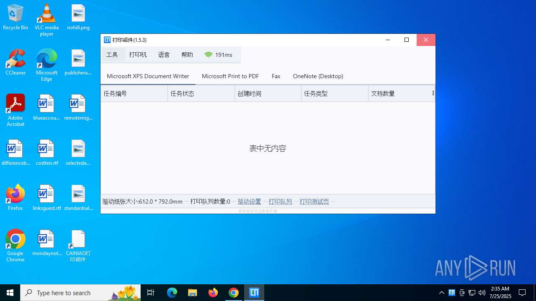Viewport: 536px width, 301px height.
Task: Select the differenceb... Word document icon
Action: coord(15,153)
